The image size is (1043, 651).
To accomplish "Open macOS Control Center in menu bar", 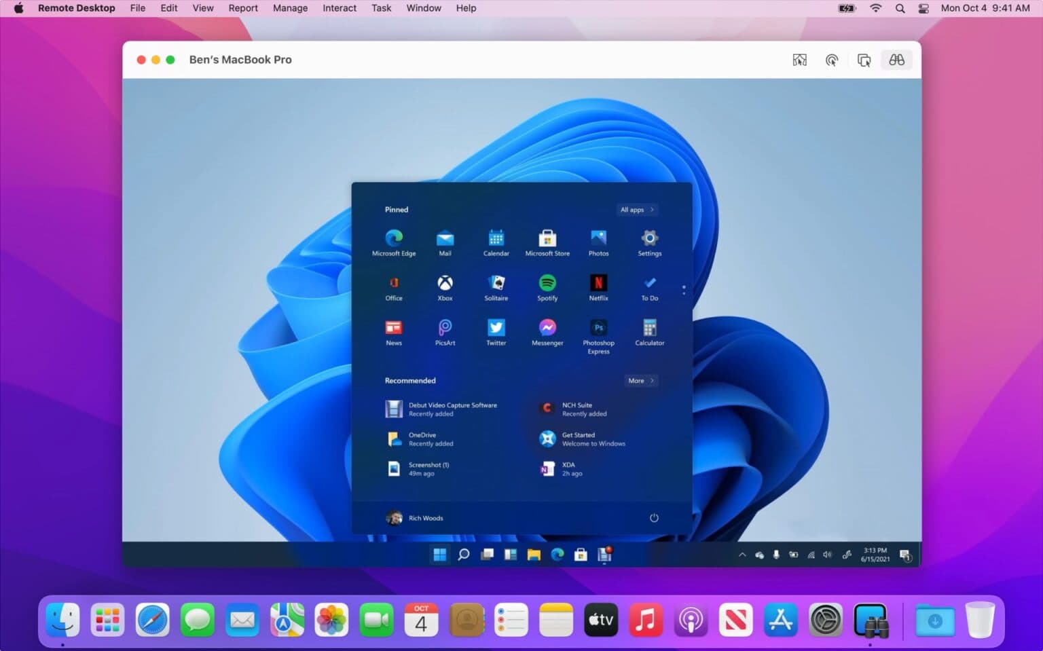I will 923,8.
